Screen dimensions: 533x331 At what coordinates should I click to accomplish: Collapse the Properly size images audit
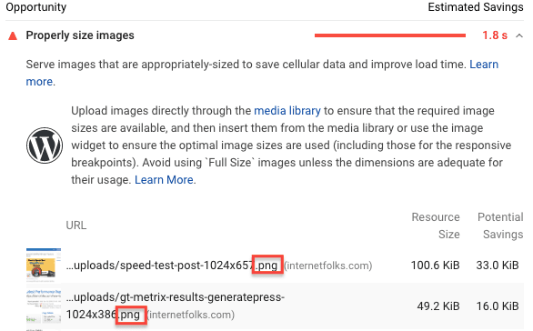[519, 35]
